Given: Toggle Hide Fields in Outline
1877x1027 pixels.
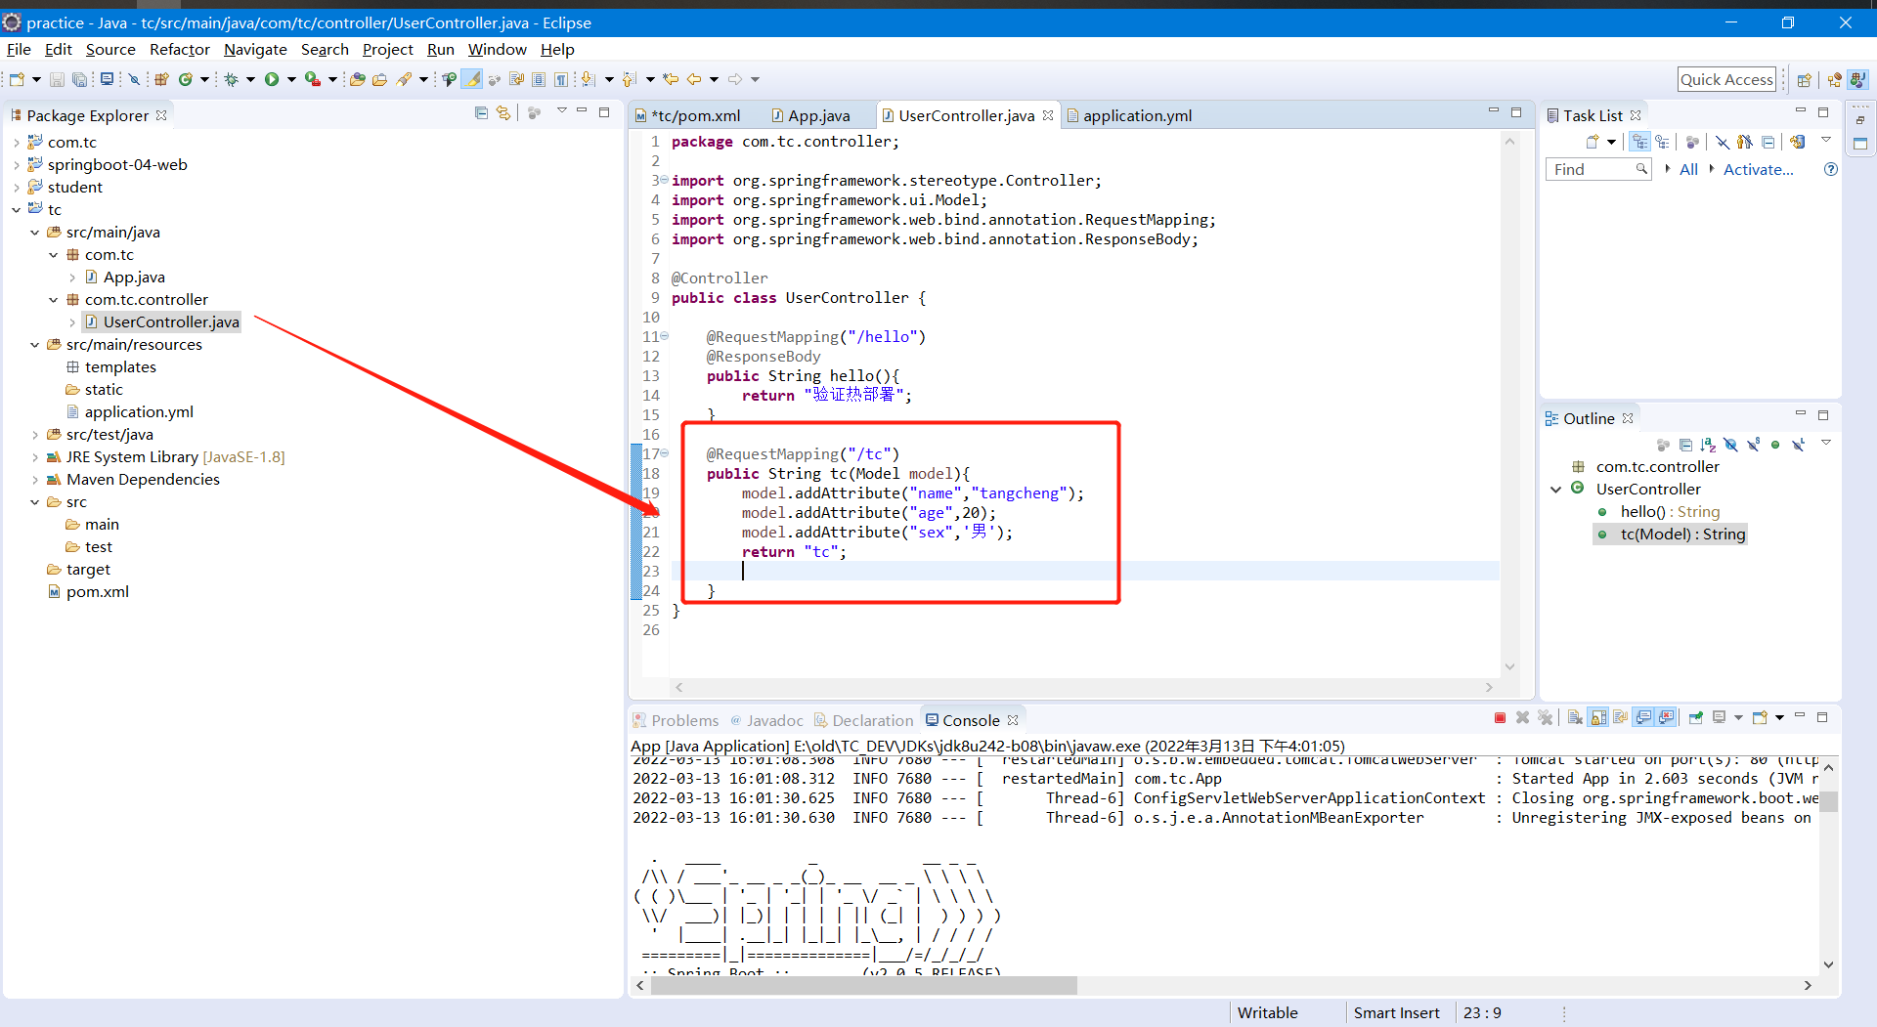Looking at the screenshot, I should (x=1730, y=445).
